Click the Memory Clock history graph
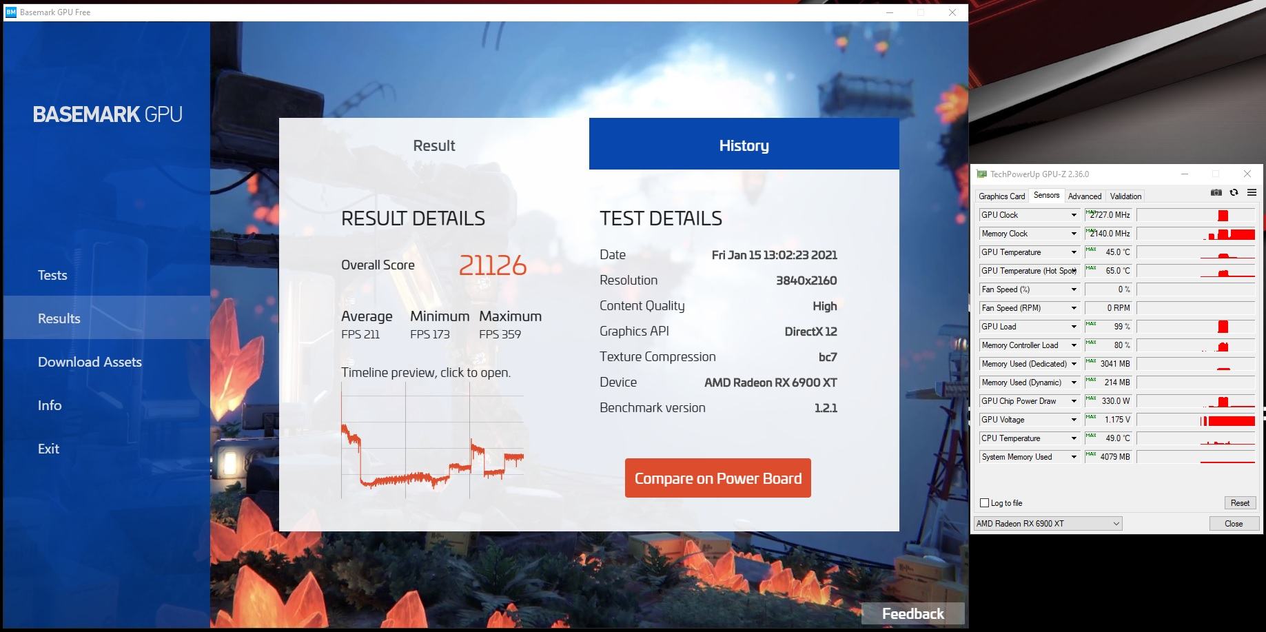Image resolution: width=1266 pixels, height=632 pixels. pyautogui.click(x=1196, y=234)
